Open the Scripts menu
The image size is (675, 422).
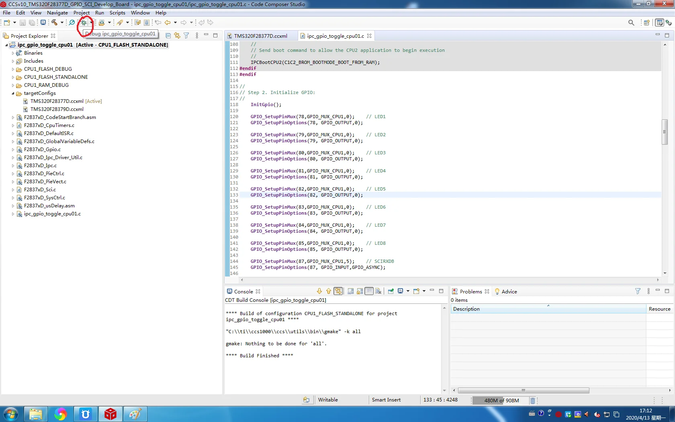point(117,13)
